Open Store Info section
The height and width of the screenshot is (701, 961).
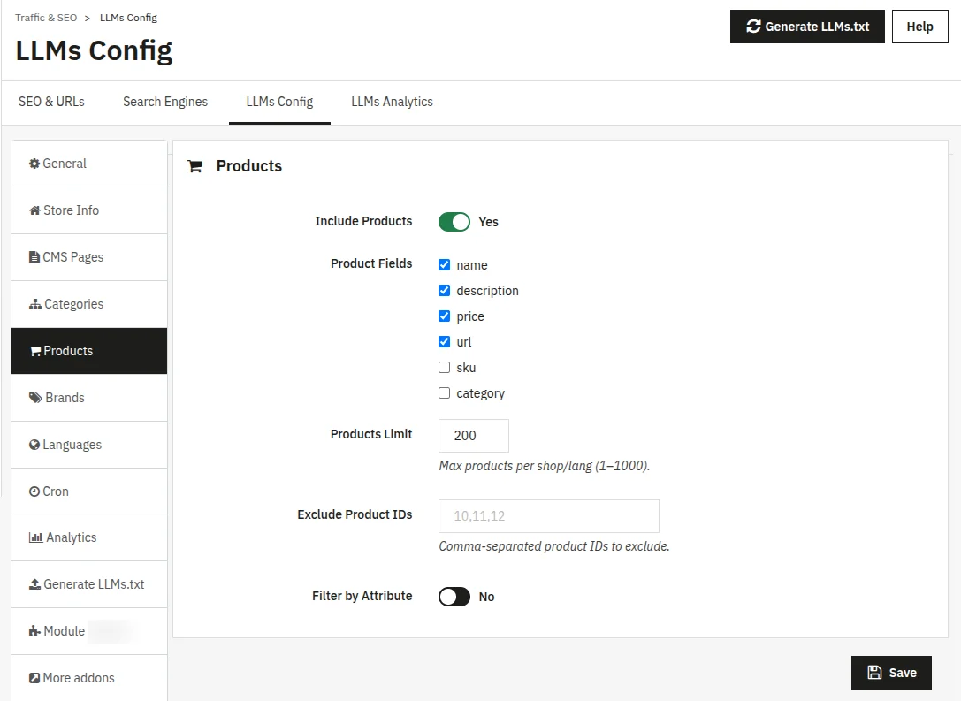pos(89,210)
